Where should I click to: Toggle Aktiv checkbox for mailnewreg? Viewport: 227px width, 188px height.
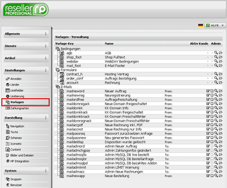point(208,95)
